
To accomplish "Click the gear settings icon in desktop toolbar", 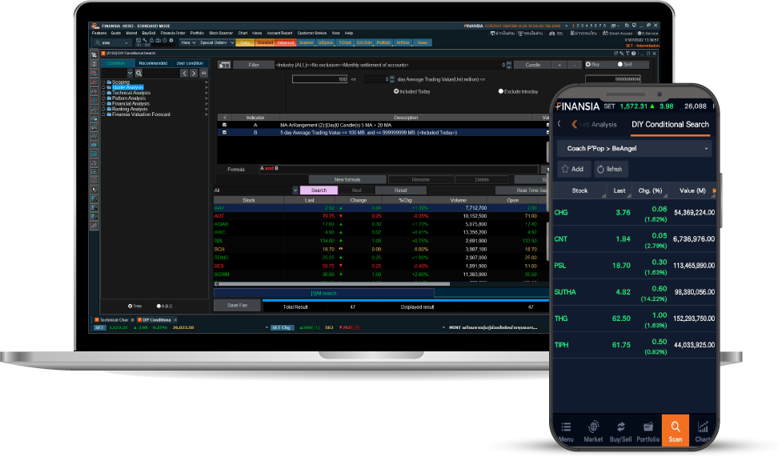I will click(171, 40).
